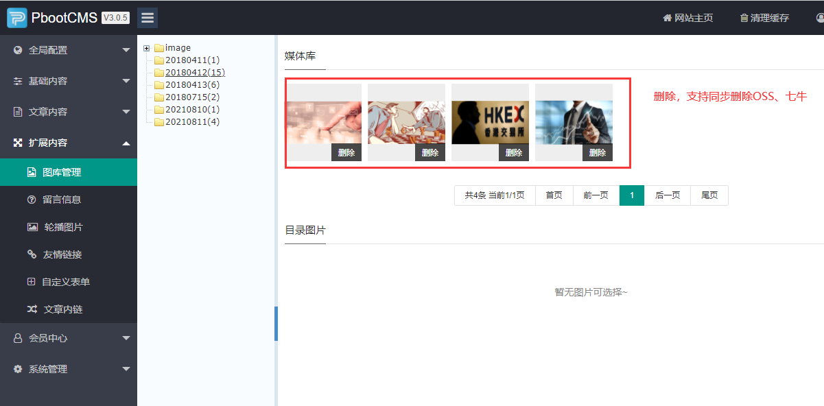Screen dimensions: 824x406
Task: Go to 后一页 in pagination
Action: tap(668, 195)
